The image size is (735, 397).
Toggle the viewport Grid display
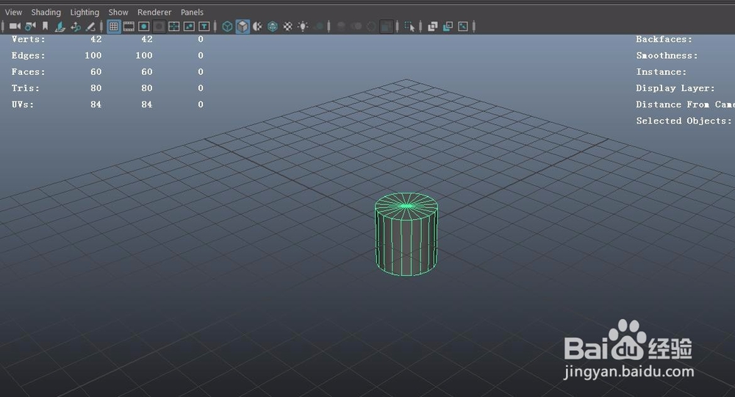coord(113,26)
